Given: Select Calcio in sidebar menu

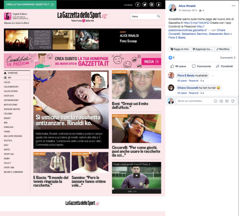Looking at the screenshot, I should coord(7,82).
